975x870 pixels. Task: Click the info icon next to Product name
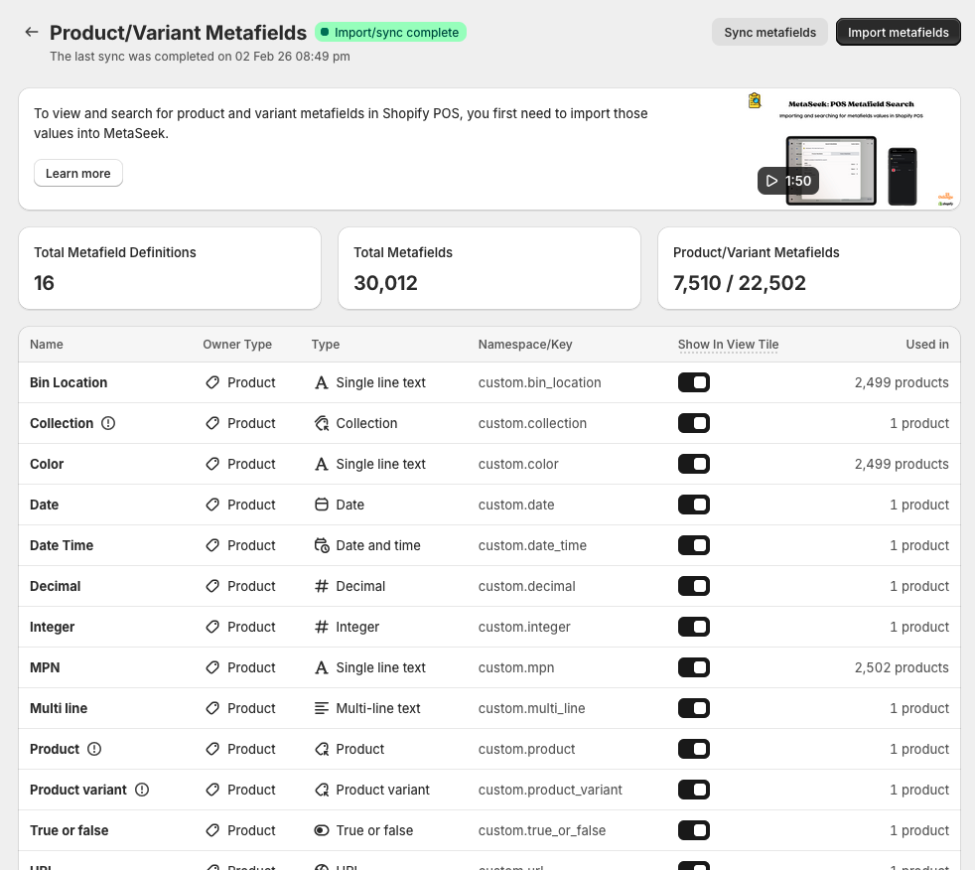(94, 749)
